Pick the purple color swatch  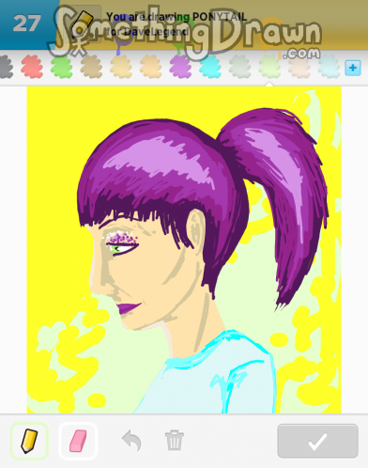click(x=180, y=67)
